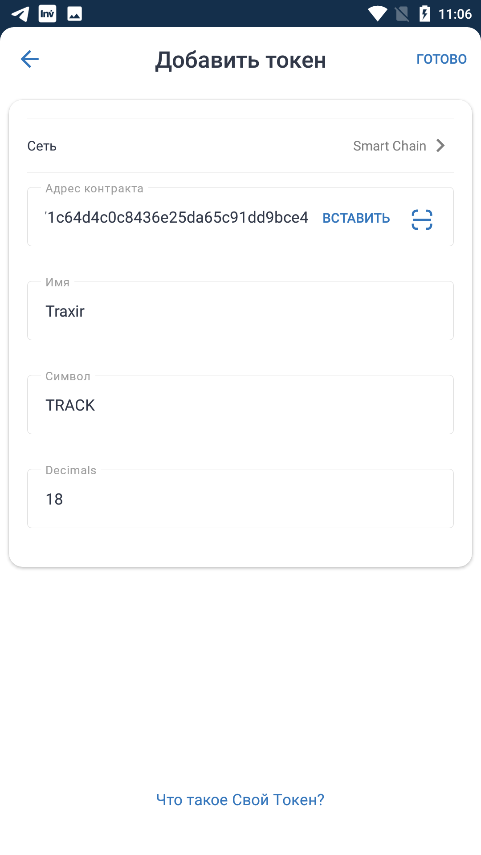Image resolution: width=481 pixels, height=855 pixels.
Task: Edit the Имя field containing Traxir
Action: 240,310
